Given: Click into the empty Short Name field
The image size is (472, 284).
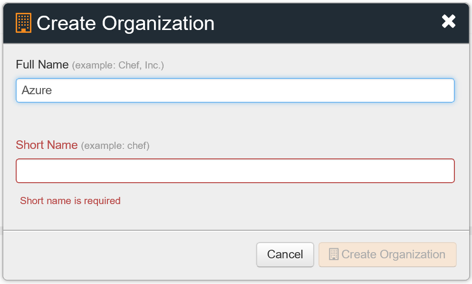Looking at the screenshot, I should (235, 171).
